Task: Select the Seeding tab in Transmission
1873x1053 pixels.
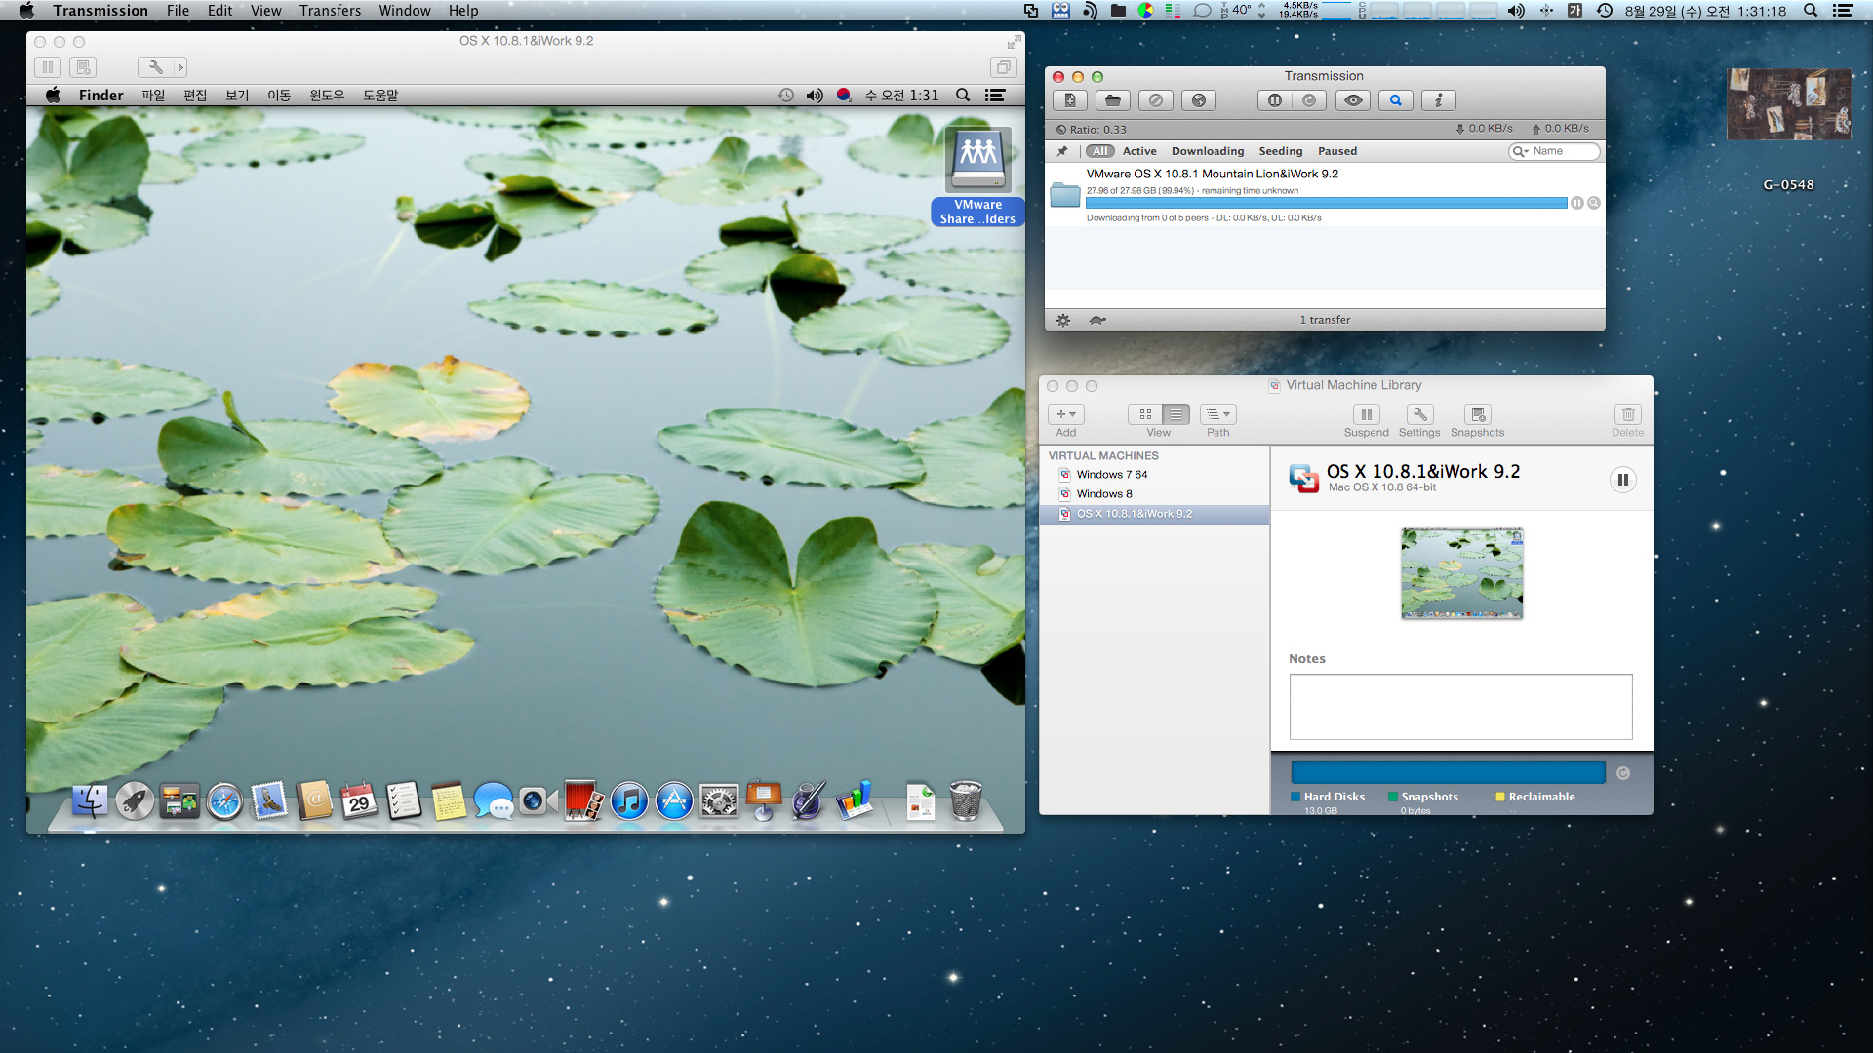Action: pos(1279,150)
